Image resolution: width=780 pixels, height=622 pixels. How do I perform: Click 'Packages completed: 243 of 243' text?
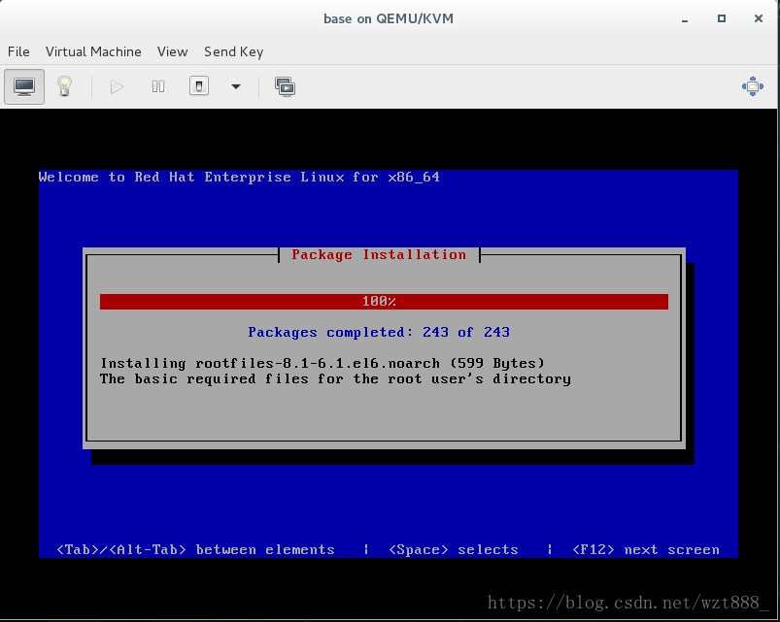[x=379, y=333]
